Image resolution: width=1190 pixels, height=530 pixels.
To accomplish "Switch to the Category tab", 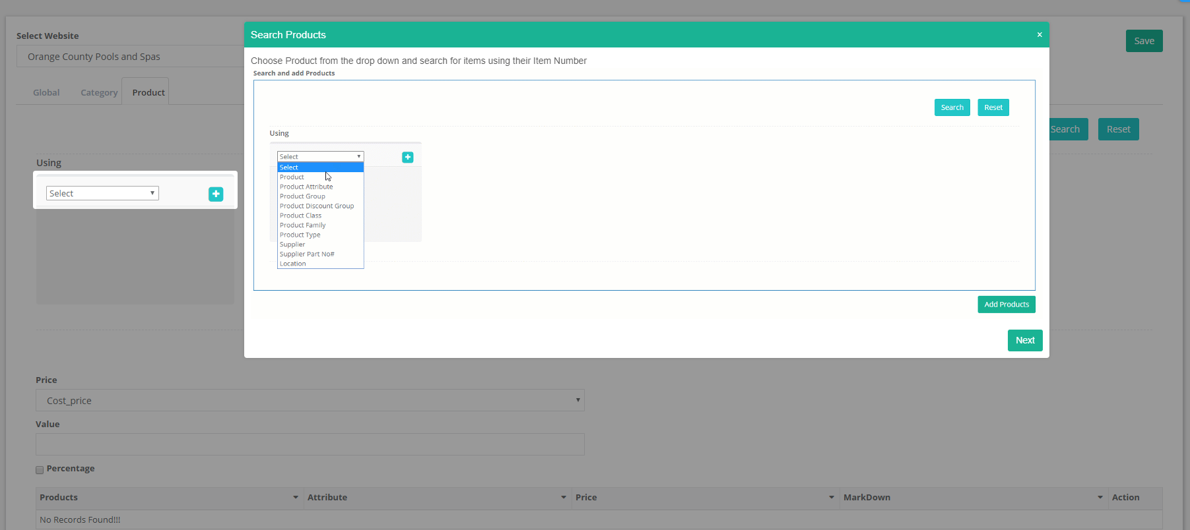I will [99, 92].
